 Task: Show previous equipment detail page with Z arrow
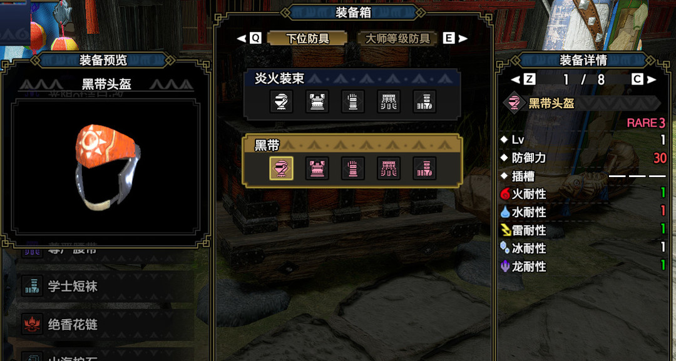click(523, 79)
